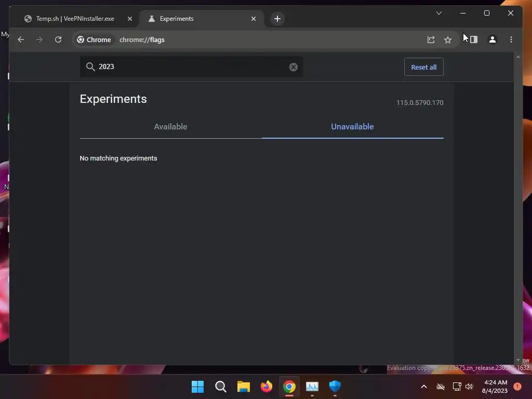Open the tab search dropdown chevron
Viewport: 532px width, 399px height.
(x=438, y=13)
